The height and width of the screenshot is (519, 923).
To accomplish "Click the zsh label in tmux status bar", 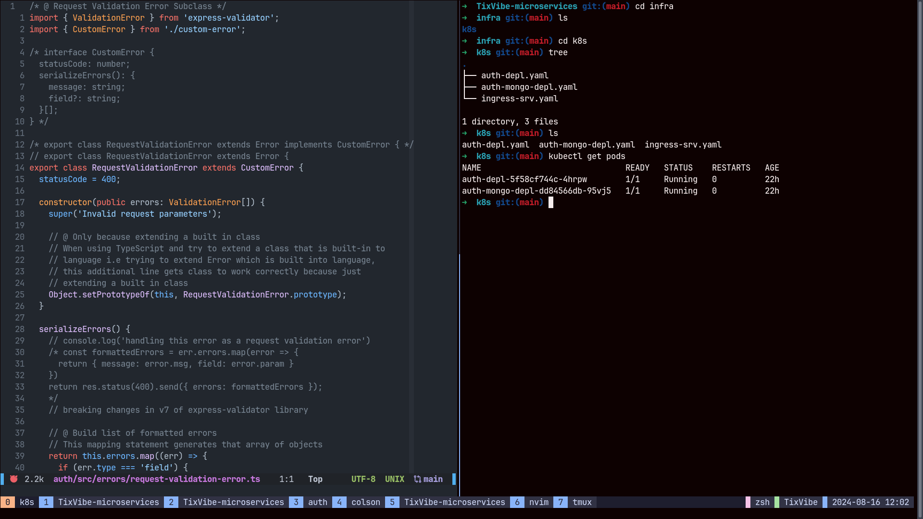I will (x=762, y=502).
